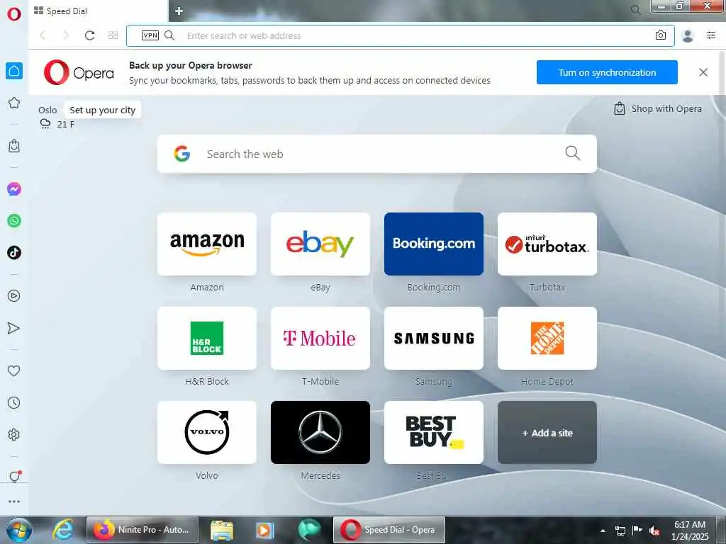Image resolution: width=726 pixels, height=544 pixels.
Task: Open the Volvo speed dial tile
Action: (207, 433)
